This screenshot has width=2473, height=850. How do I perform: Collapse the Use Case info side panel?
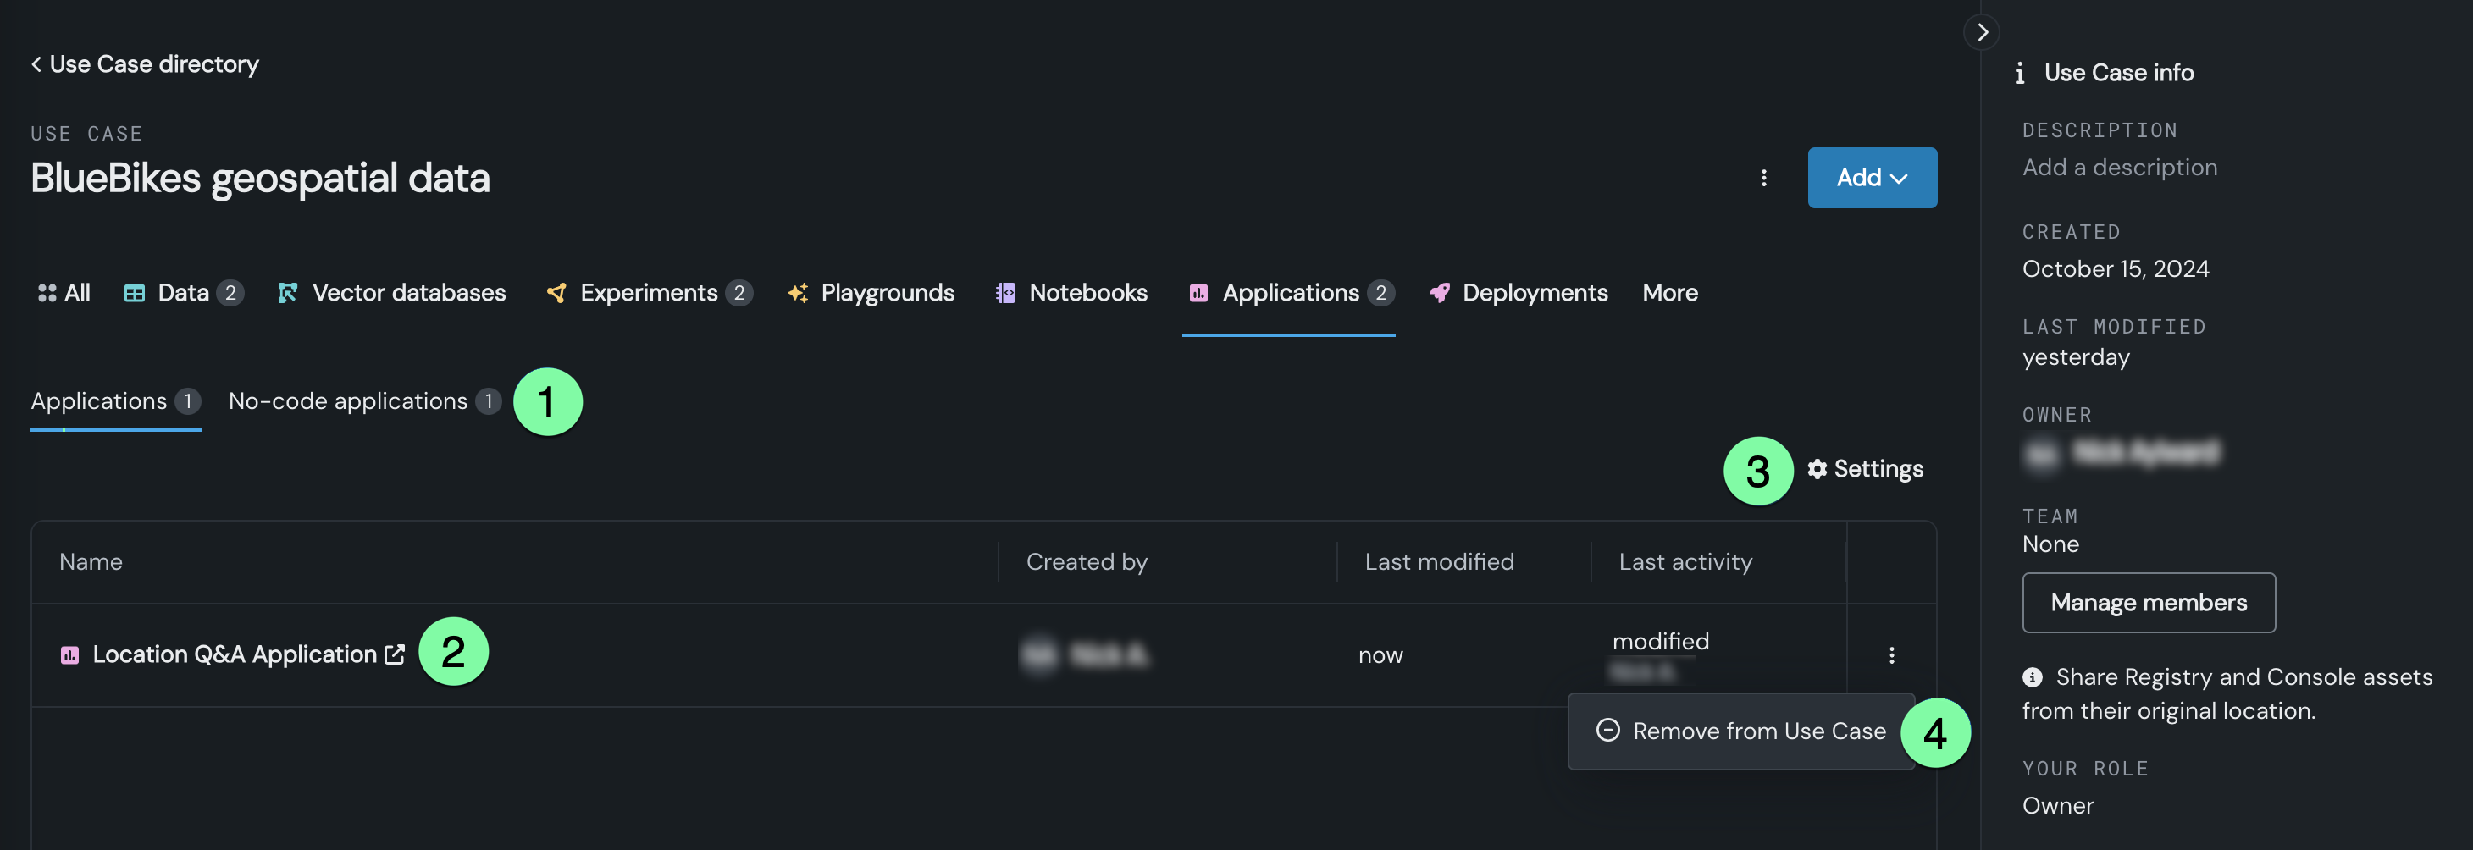(x=1982, y=33)
